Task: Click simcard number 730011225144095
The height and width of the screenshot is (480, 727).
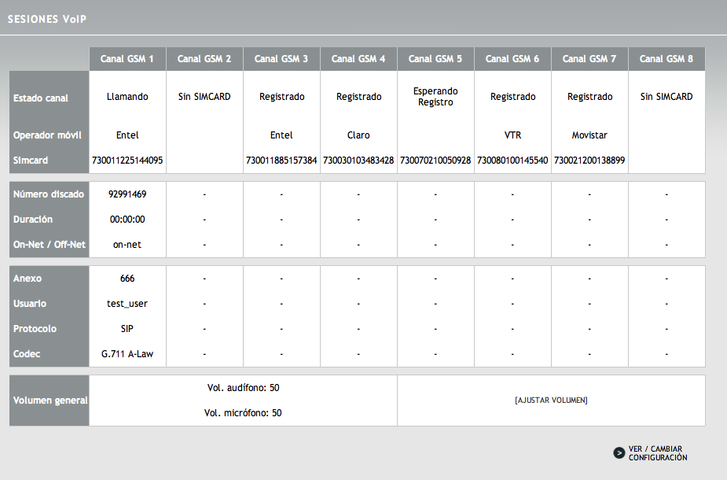Action: (x=127, y=161)
